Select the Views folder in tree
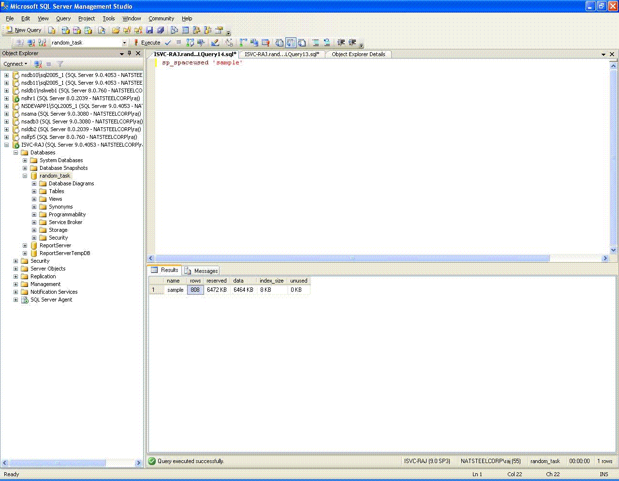Image resolution: width=619 pixels, height=481 pixels. click(55, 199)
